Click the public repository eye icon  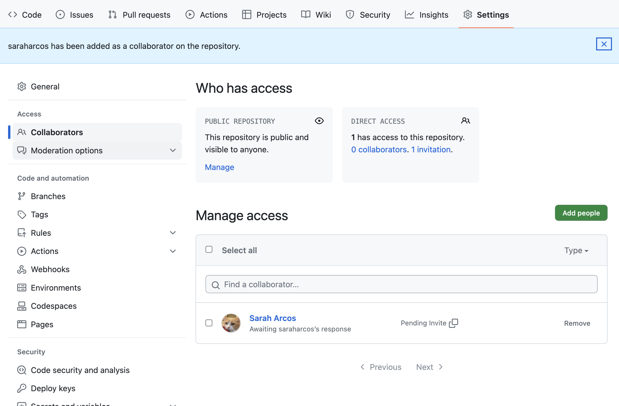(319, 121)
